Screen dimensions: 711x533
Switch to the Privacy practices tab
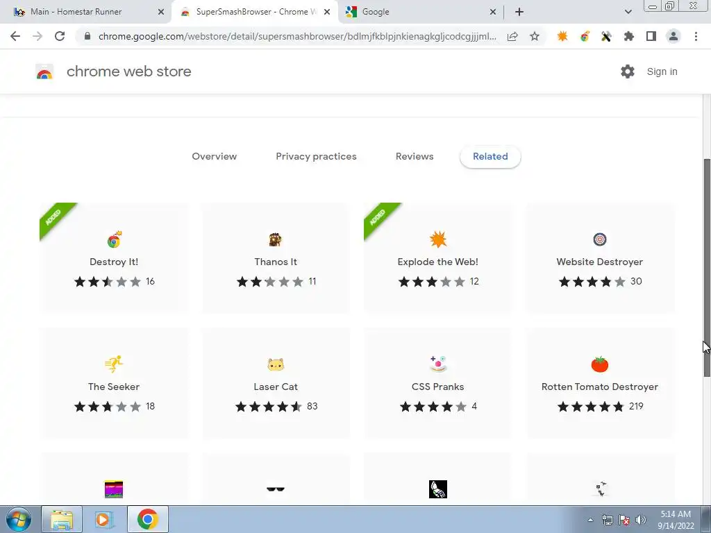click(x=316, y=156)
